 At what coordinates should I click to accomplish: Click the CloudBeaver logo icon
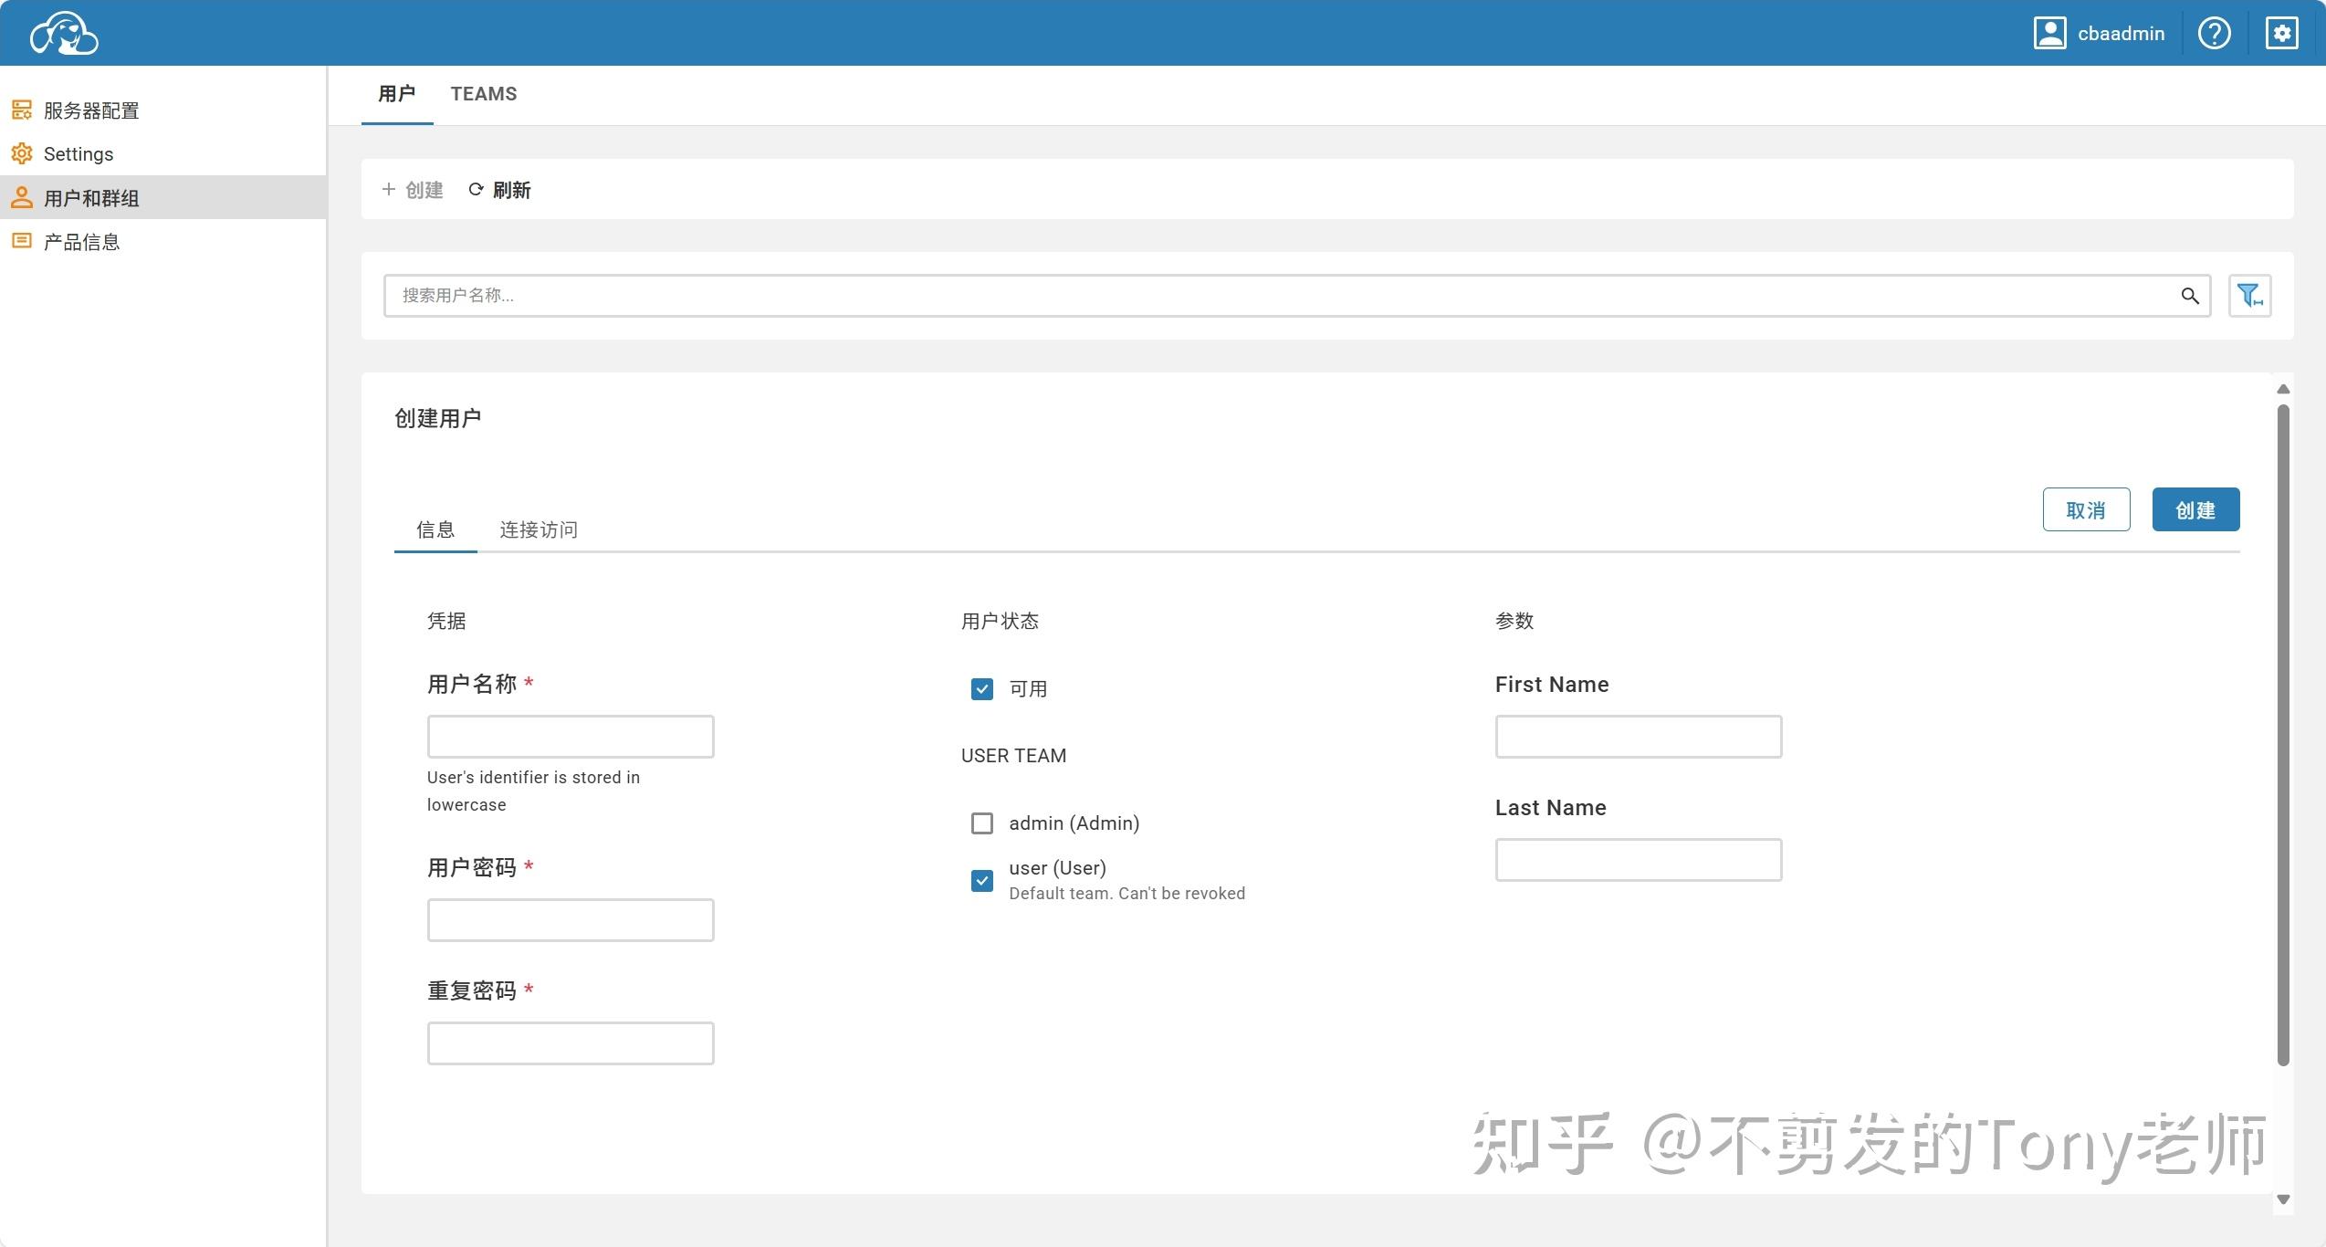pyautogui.click(x=64, y=33)
